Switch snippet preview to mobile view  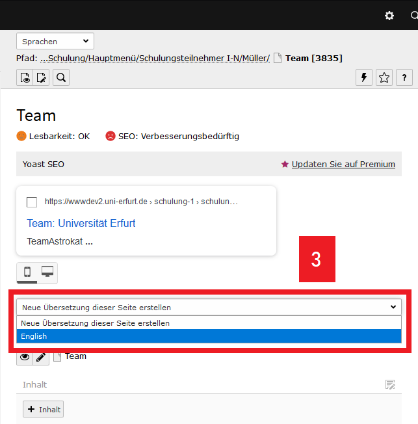pyautogui.click(x=27, y=272)
